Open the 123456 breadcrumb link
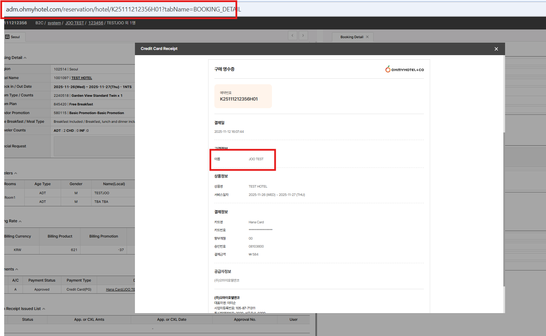 coord(96,23)
